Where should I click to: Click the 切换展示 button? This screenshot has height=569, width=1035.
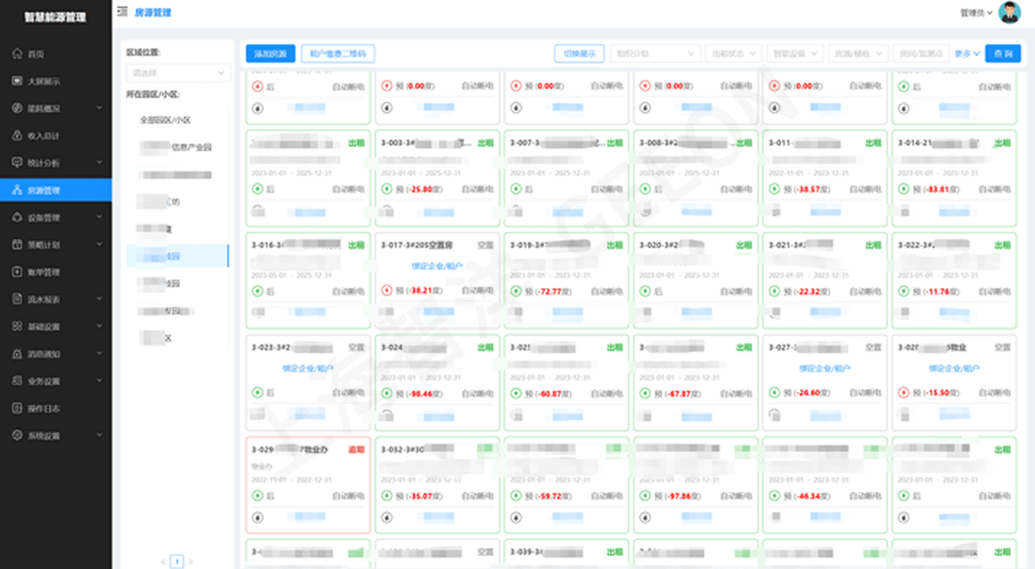point(579,53)
